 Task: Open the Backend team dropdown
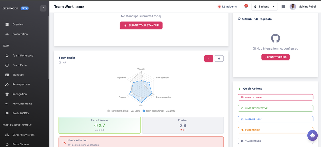(x=264, y=7)
